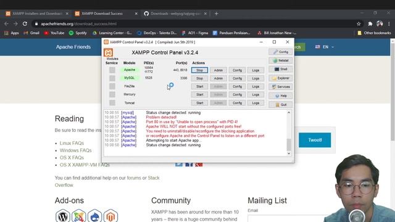Open Other bookmarks folder
The height and width of the screenshot is (222, 395).
click(x=374, y=33)
